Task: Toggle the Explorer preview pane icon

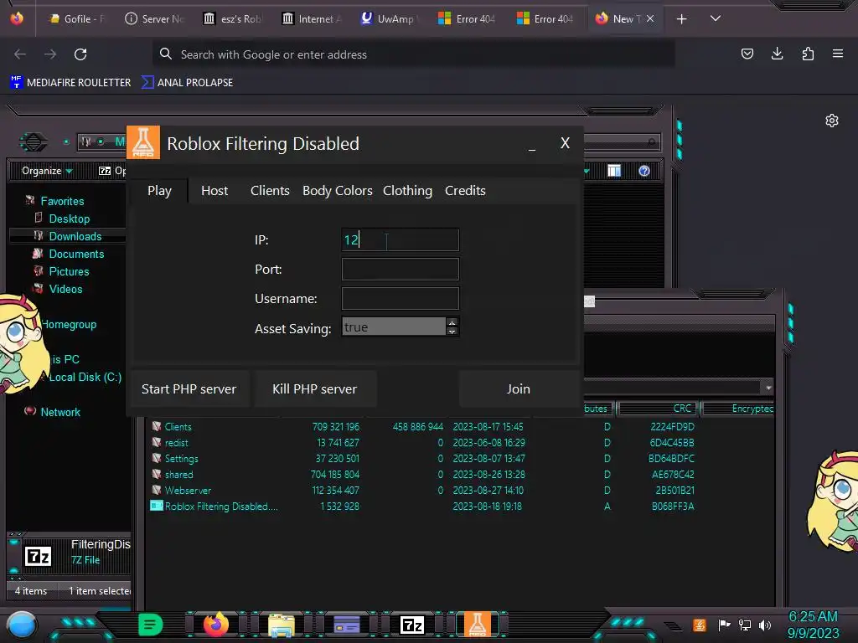Action: (614, 171)
